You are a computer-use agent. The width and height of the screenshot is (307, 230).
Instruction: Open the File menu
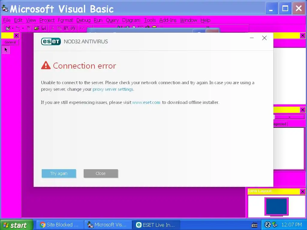click(7, 20)
